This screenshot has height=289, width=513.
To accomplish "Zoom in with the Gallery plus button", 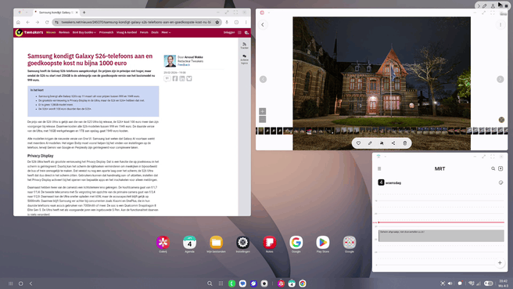I will tap(263, 111).
